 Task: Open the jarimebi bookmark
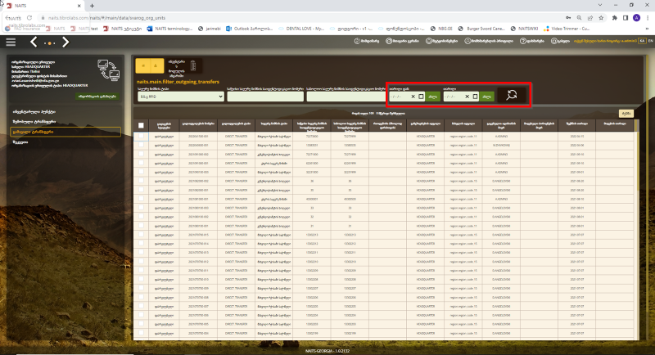point(210,29)
